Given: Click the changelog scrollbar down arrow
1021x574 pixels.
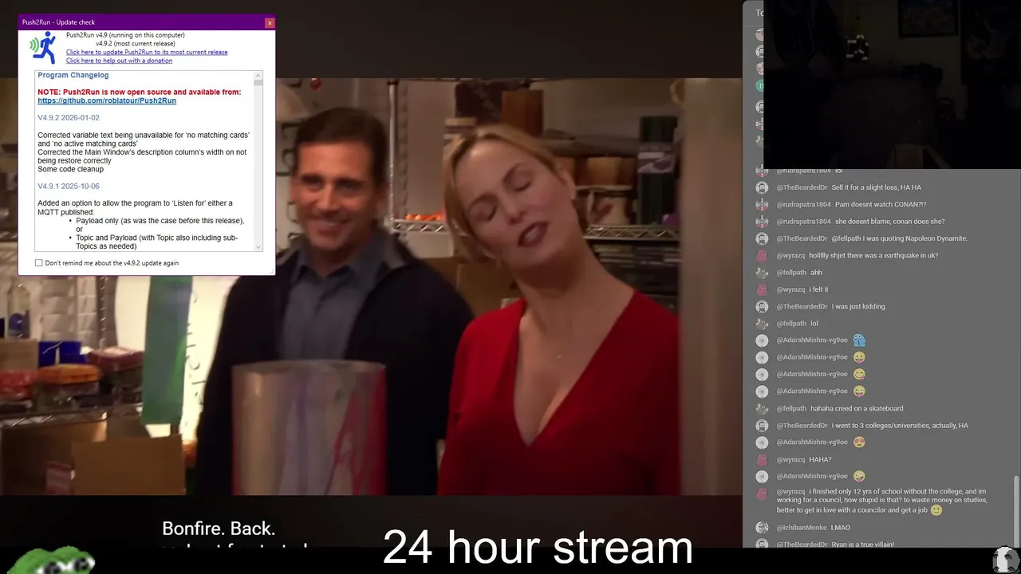Looking at the screenshot, I should pos(258,247).
